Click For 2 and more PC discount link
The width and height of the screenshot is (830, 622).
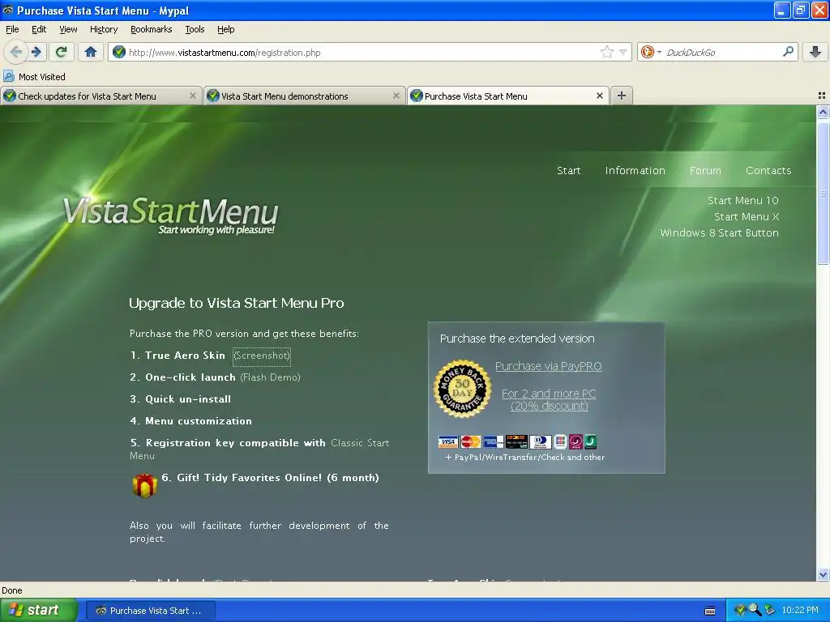(x=549, y=399)
